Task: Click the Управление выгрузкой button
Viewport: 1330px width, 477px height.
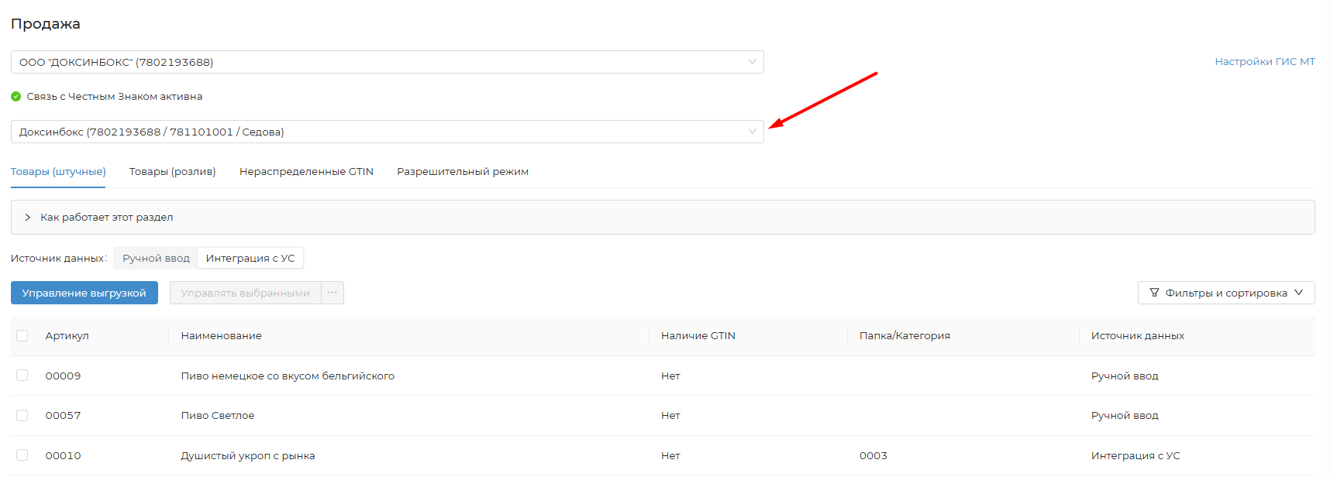Action: pyautogui.click(x=84, y=293)
